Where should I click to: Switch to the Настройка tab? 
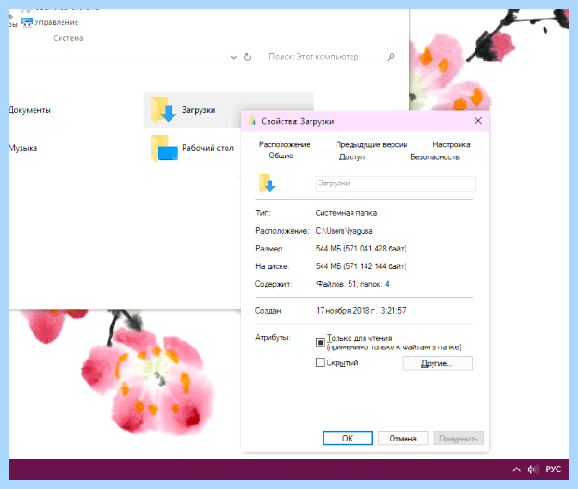tap(451, 144)
